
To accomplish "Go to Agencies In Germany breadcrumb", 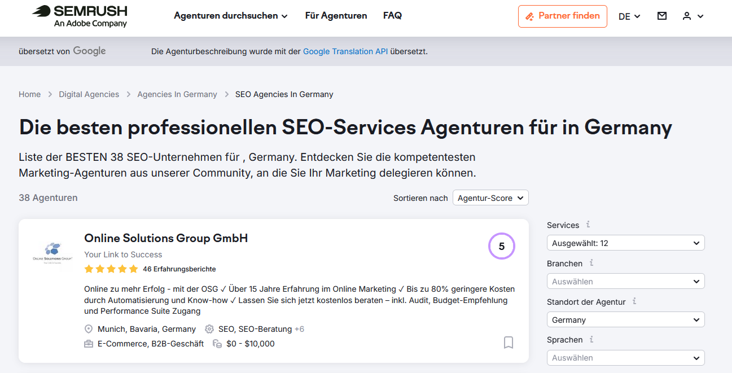I will (x=177, y=94).
